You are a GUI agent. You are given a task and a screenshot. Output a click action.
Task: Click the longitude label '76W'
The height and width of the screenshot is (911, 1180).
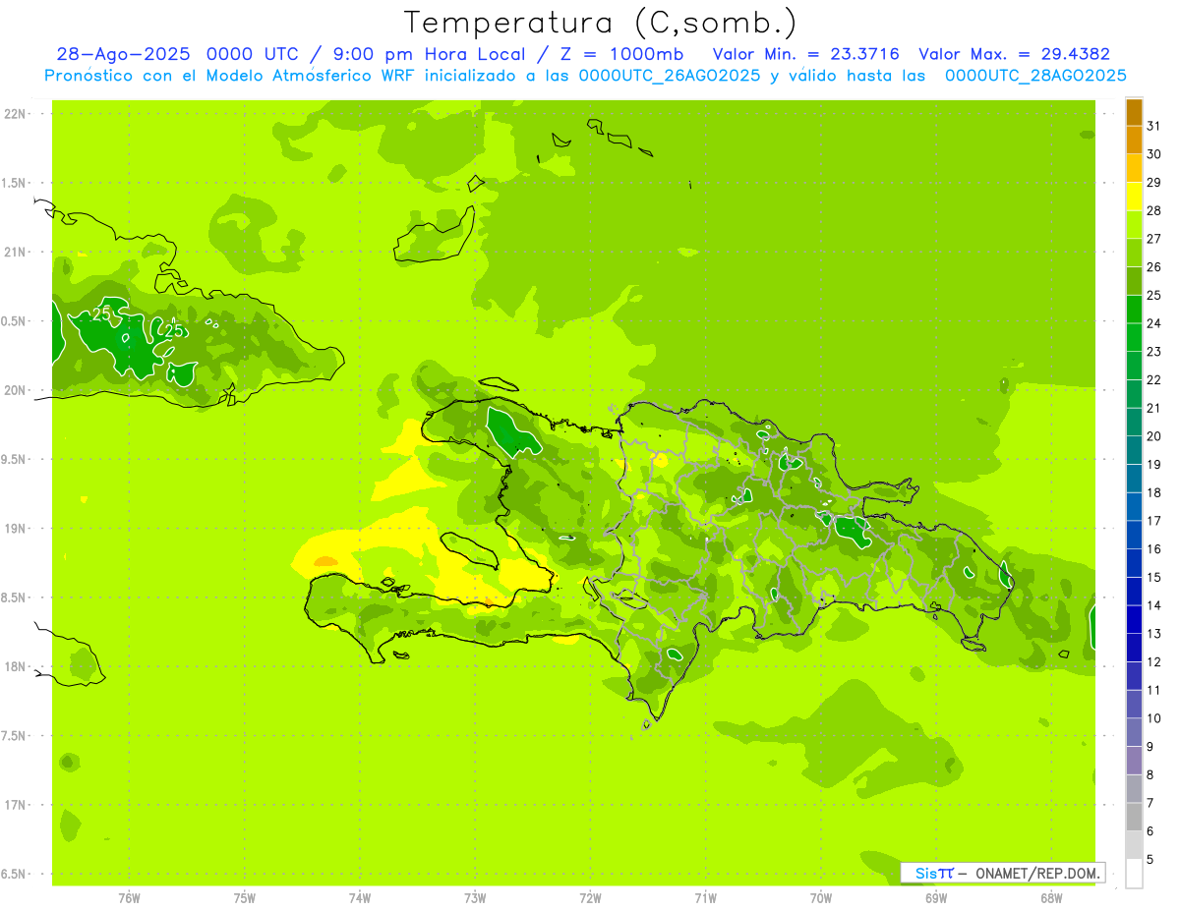coord(129,898)
